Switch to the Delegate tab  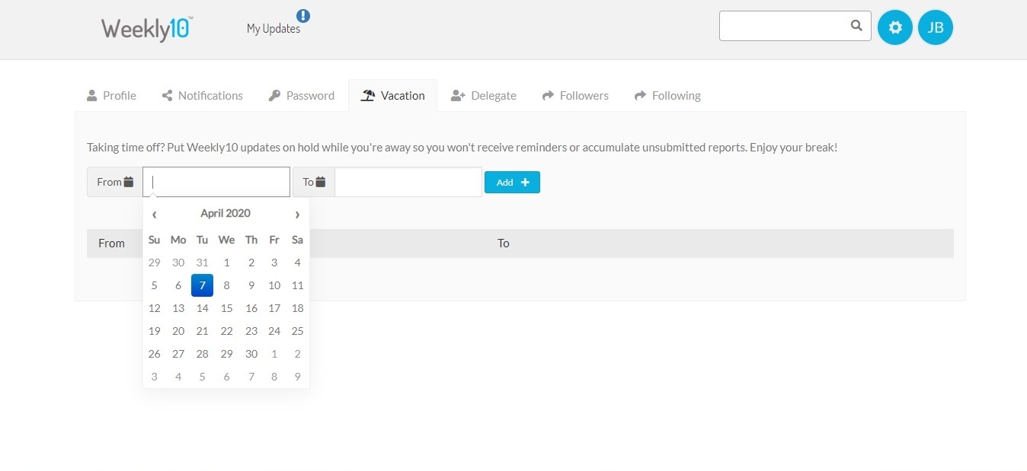[x=484, y=96]
